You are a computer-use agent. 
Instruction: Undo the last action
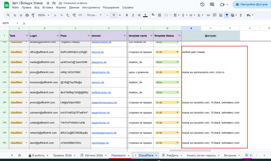[15, 15]
